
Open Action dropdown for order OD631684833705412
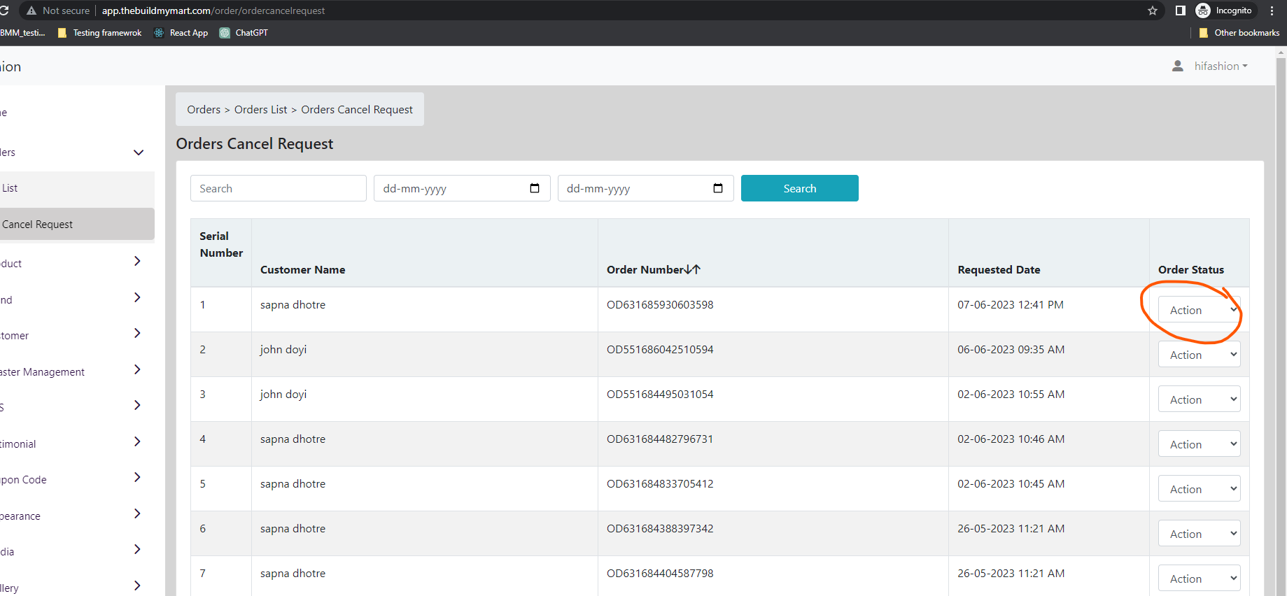(x=1199, y=489)
